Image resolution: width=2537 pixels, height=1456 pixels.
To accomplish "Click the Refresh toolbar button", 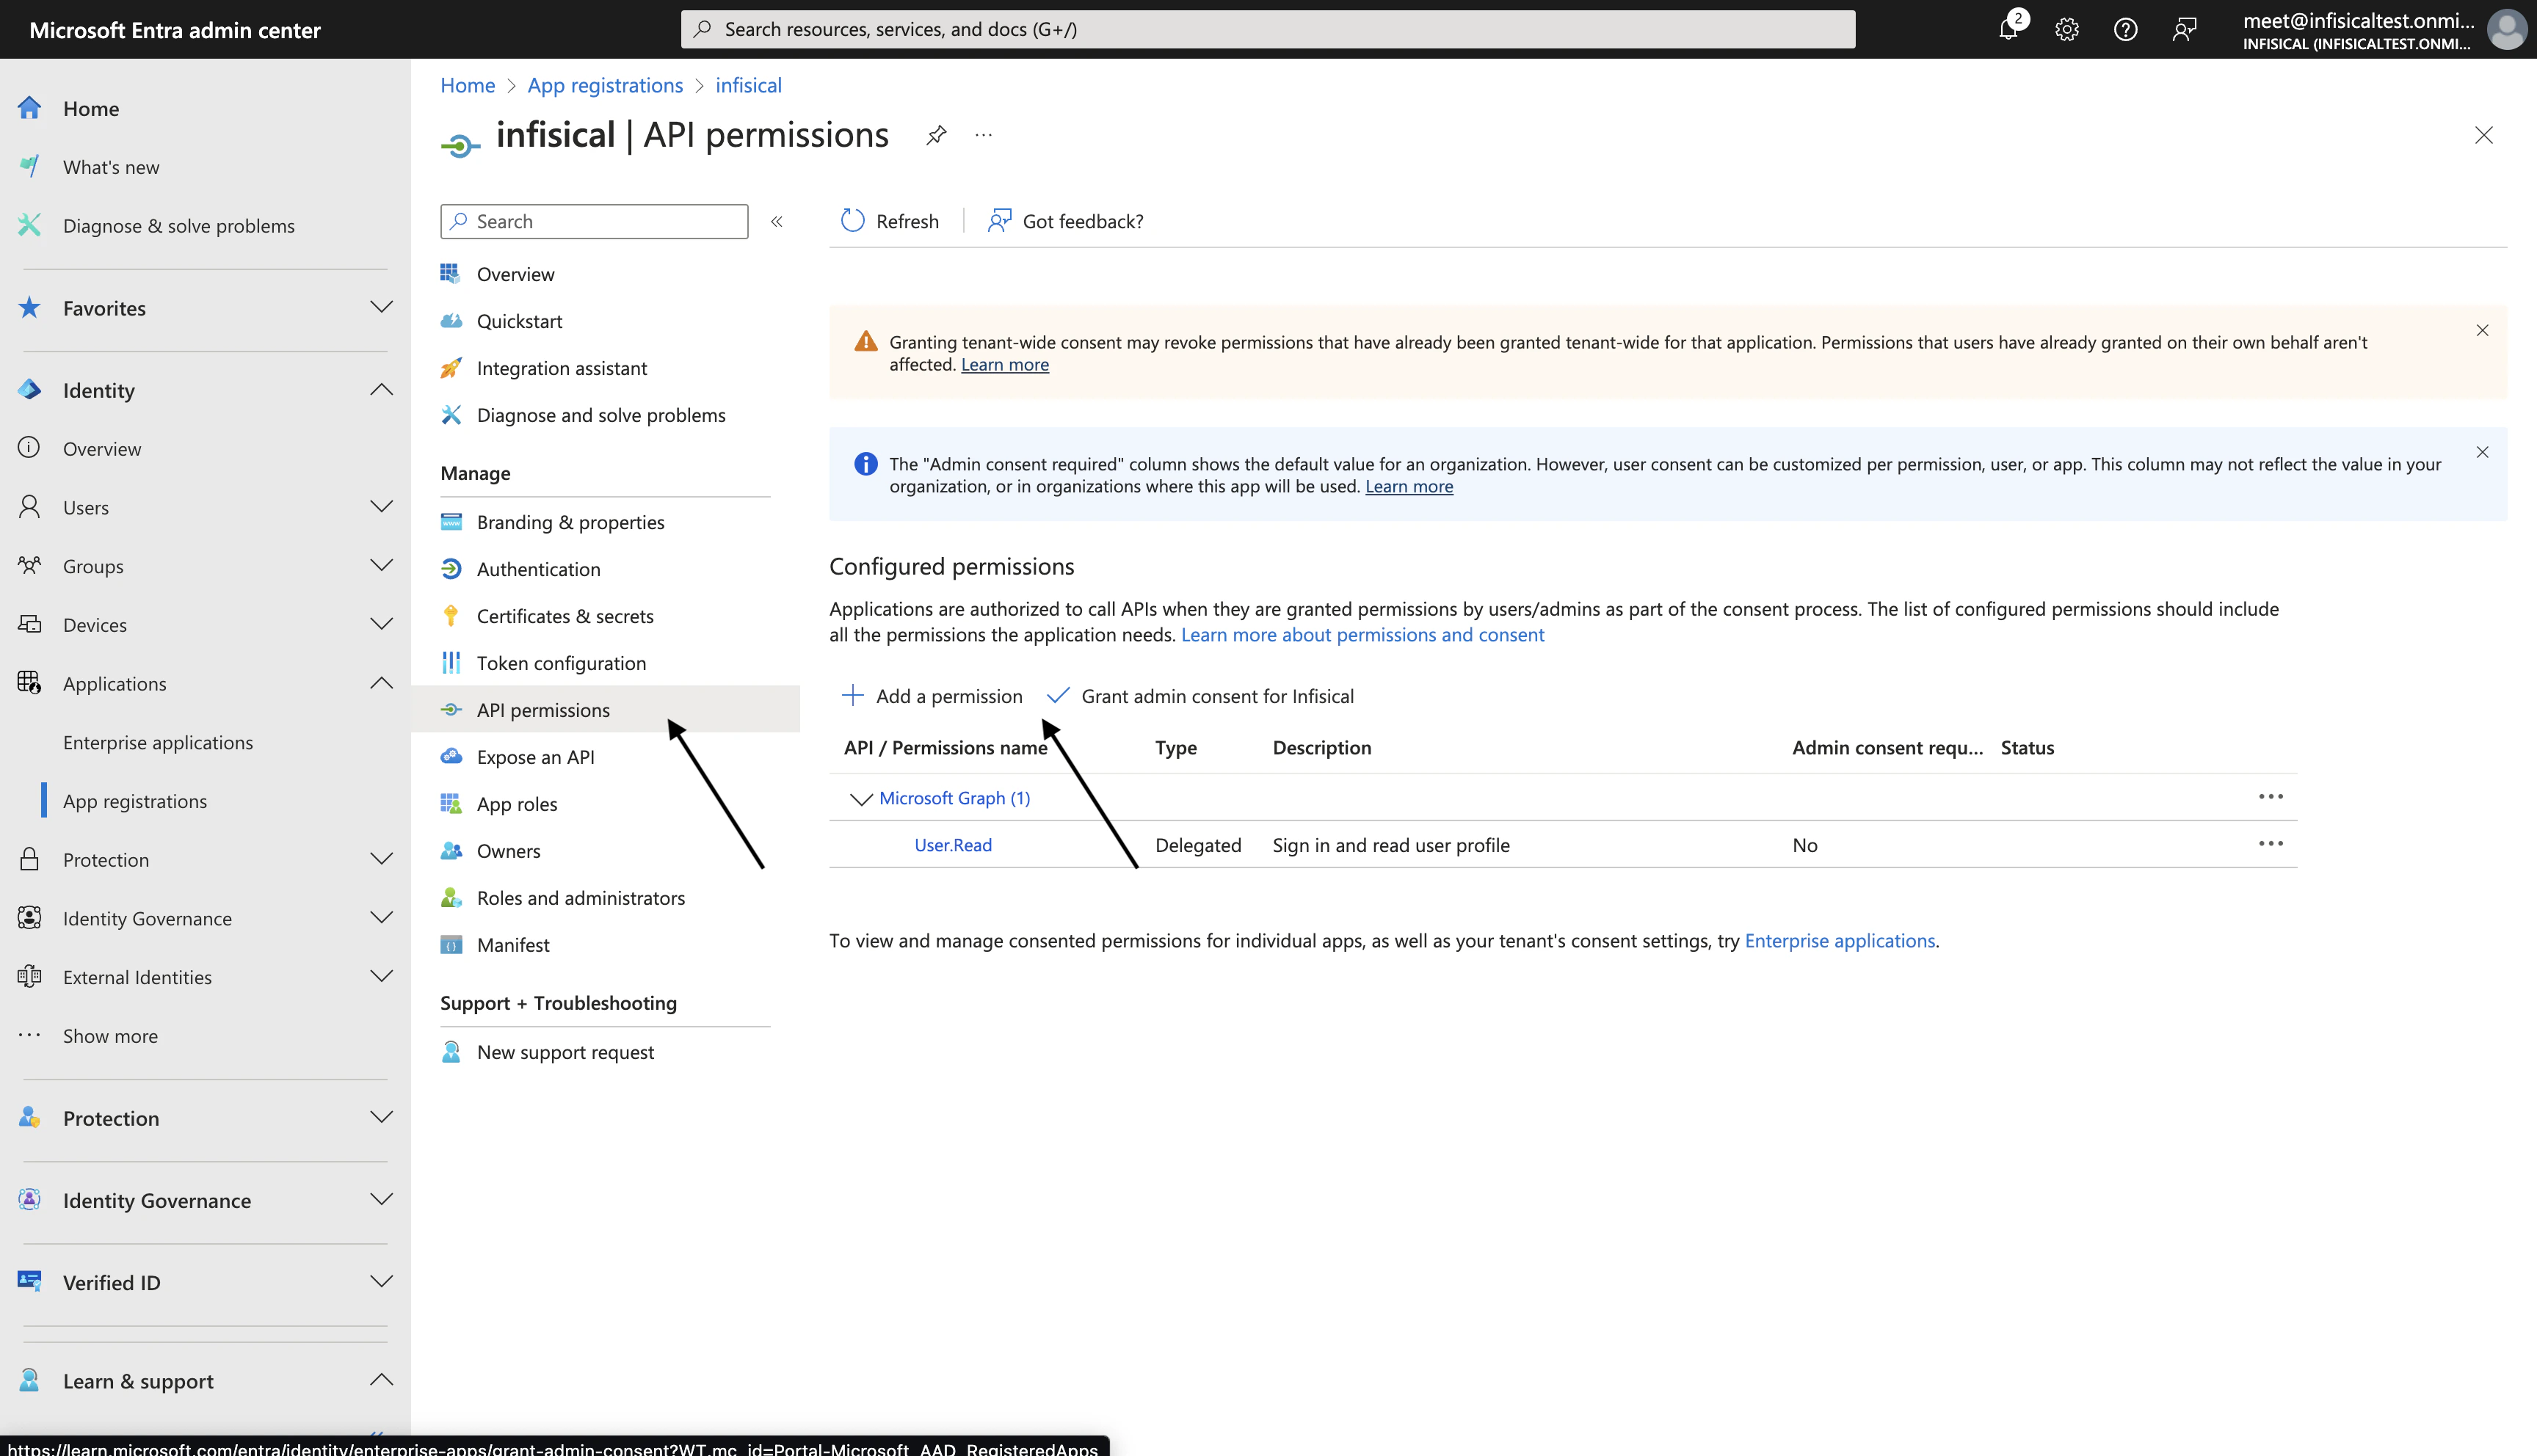I will pyautogui.click(x=889, y=221).
